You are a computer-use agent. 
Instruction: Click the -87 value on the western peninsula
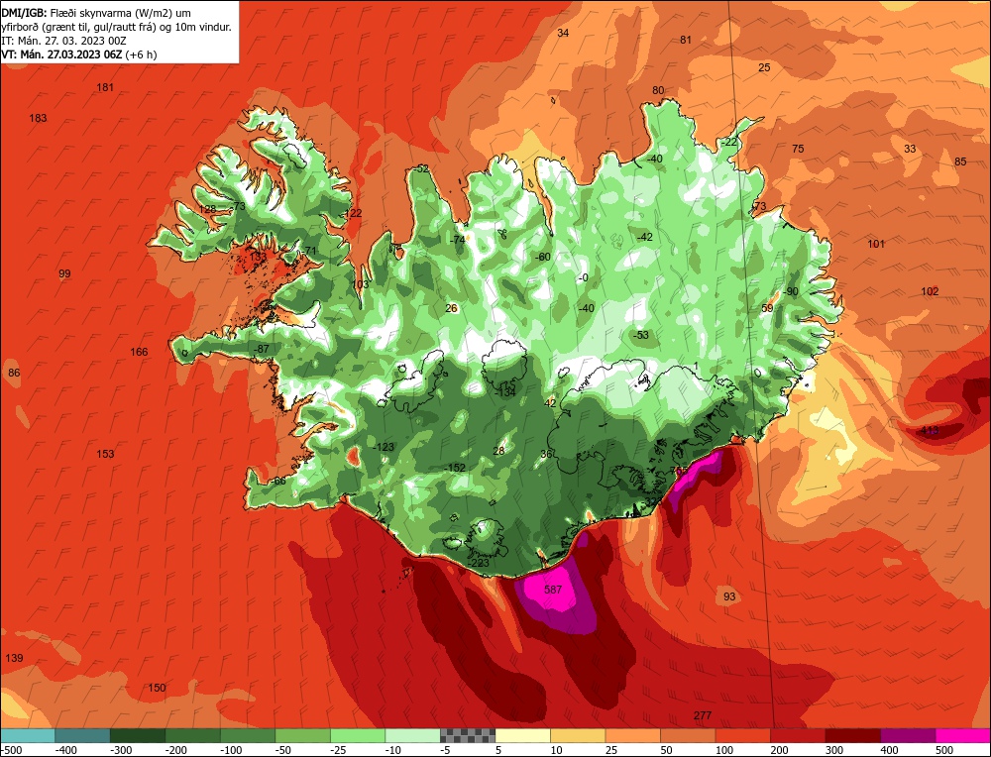coord(261,349)
